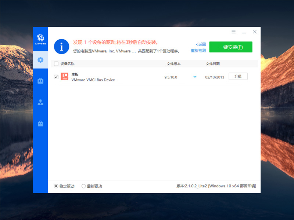The height and width of the screenshot is (220, 294).
Task: Toggle the select-all checkbox beside 设备名称
Action: pos(56,64)
